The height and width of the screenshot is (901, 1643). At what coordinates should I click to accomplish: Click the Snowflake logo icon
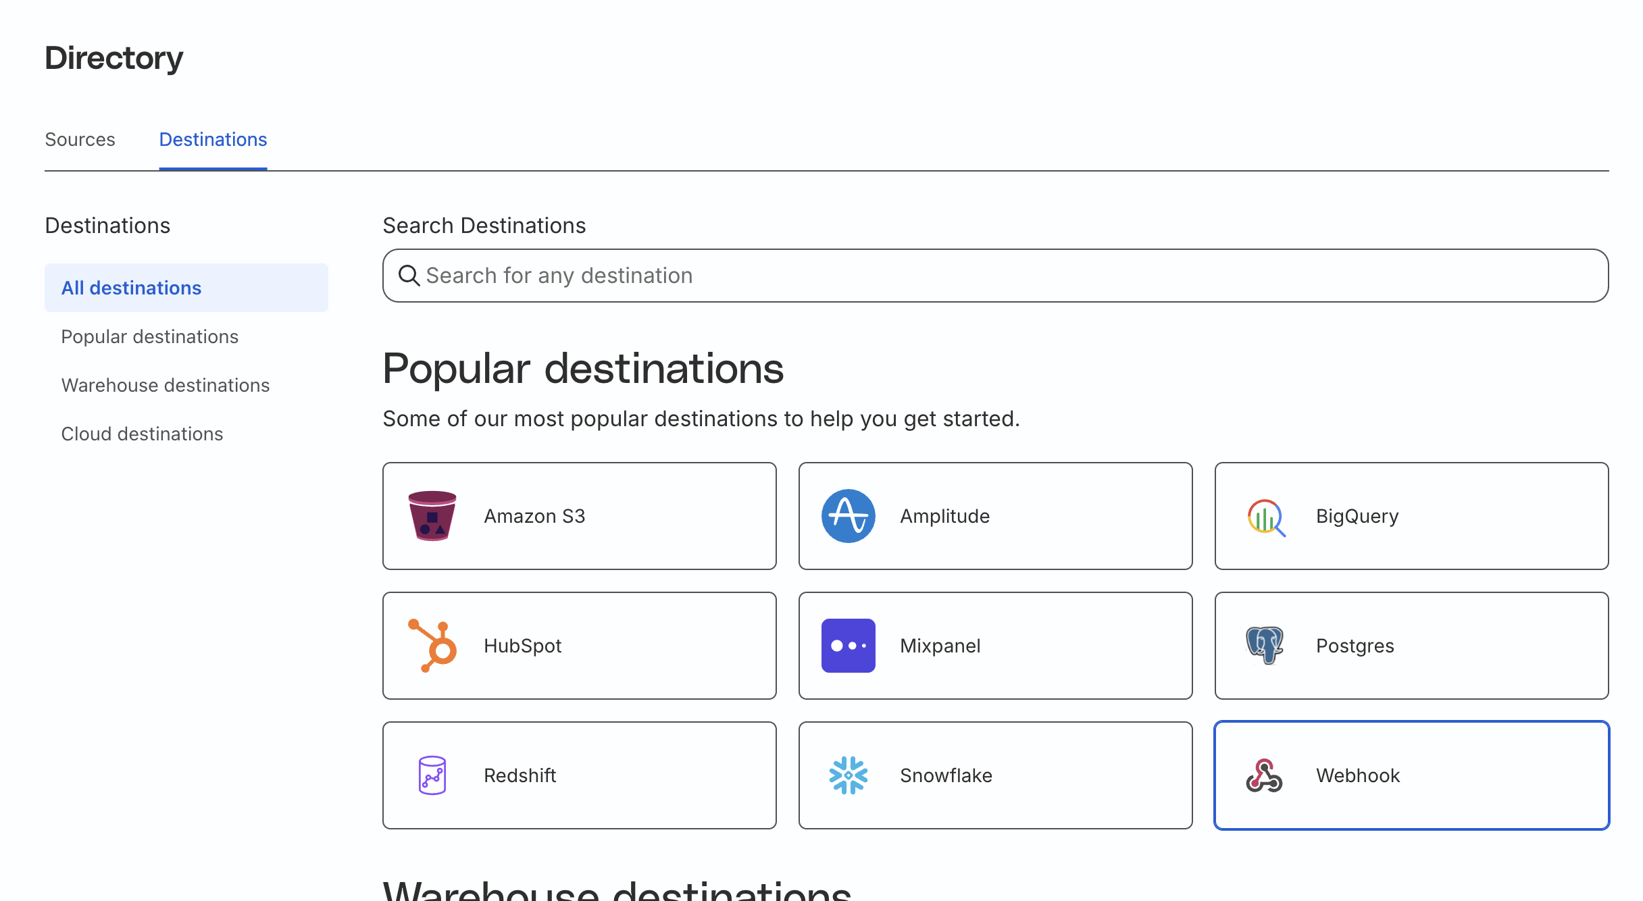tap(849, 775)
